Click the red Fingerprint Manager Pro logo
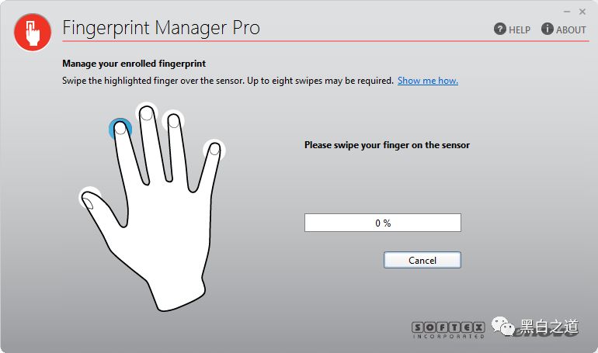The image size is (598, 353). (x=33, y=33)
